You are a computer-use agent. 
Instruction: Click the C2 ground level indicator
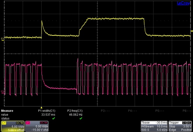(x=2, y=92)
